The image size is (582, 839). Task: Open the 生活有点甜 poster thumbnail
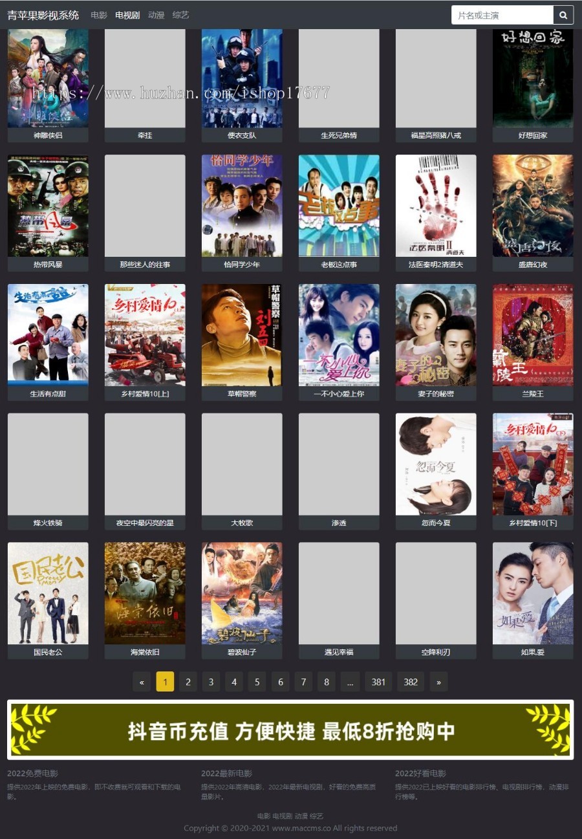click(x=48, y=335)
